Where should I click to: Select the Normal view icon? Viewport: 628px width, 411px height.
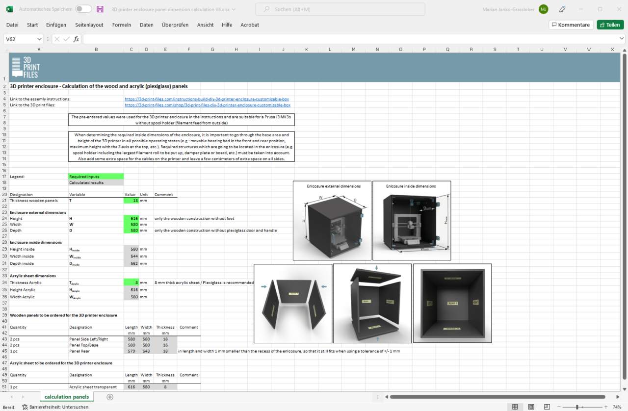coord(515,407)
